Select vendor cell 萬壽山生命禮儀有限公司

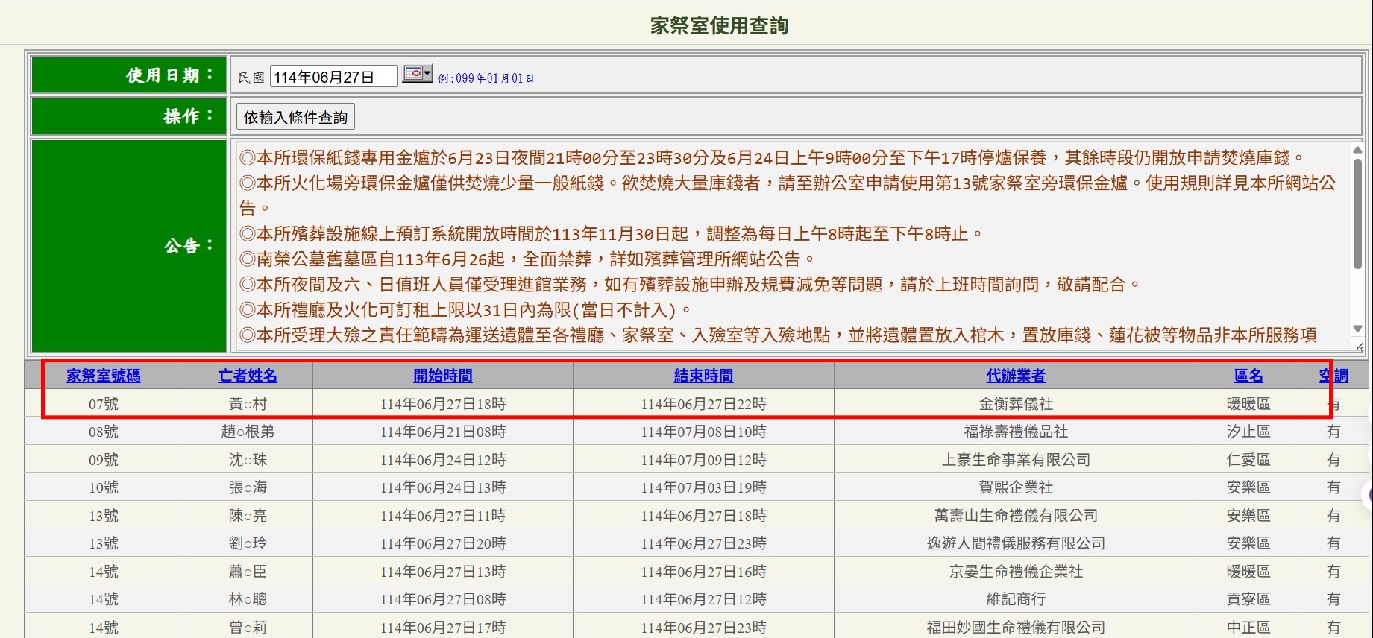pyautogui.click(x=1016, y=516)
